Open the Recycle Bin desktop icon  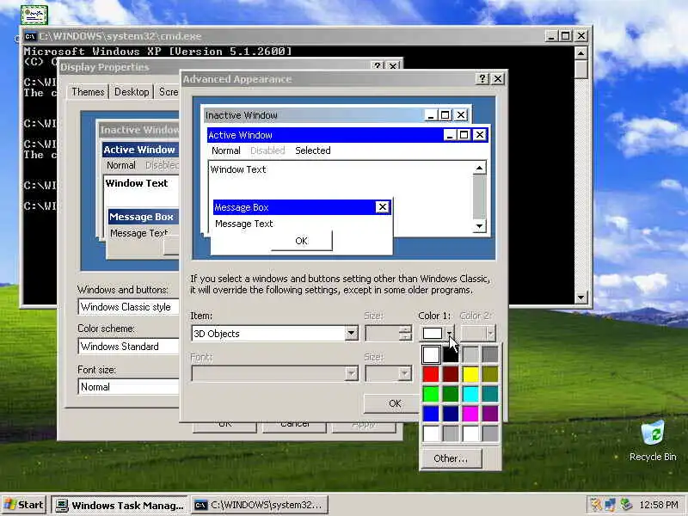click(653, 440)
